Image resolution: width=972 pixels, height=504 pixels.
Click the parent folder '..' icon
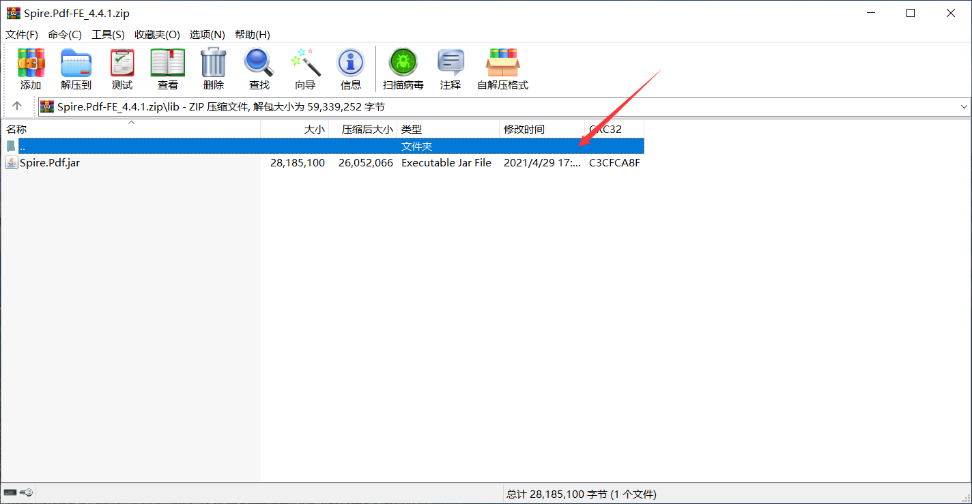click(11, 146)
